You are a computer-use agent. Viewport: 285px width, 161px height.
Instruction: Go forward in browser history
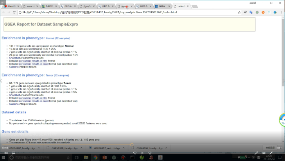pos(9,12)
